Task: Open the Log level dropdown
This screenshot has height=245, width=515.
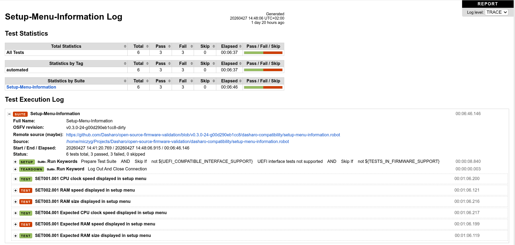Action: 496,12
